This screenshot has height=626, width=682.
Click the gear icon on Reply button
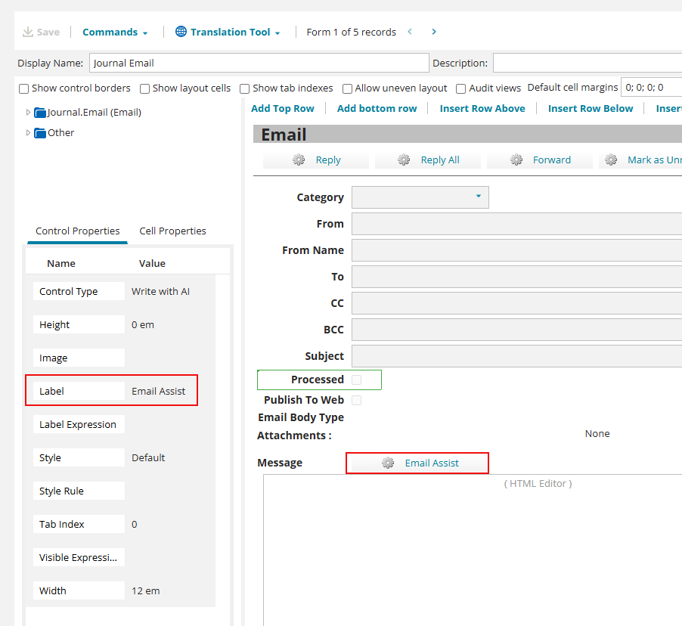point(299,160)
